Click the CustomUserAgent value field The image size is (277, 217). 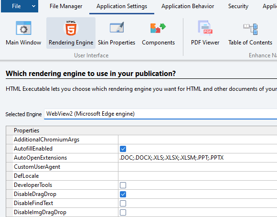point(198,167)
